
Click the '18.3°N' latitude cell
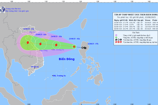click(126, 29)
